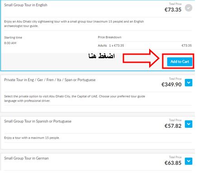Image resolution: width=198 pixels, height=176 pixels.
Task: Click the red arrow annotation pointing at the button
Action: point(141,58)
